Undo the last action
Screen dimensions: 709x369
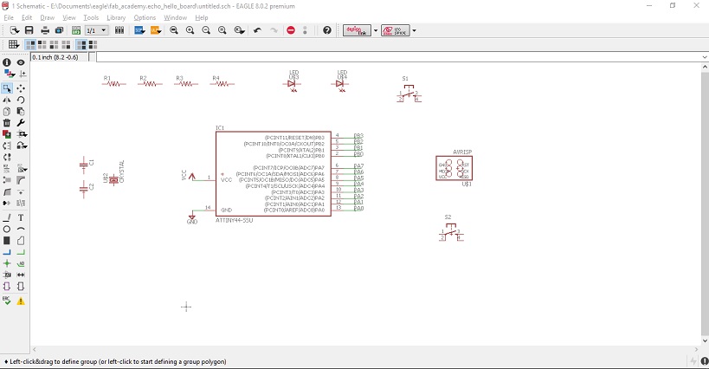[x=257, y=30]
